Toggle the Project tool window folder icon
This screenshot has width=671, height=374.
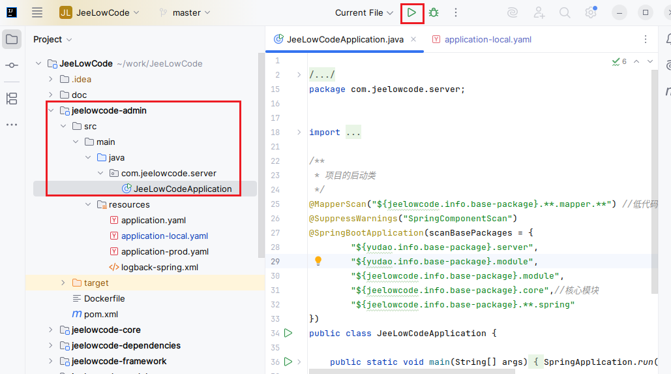[12, 39]
